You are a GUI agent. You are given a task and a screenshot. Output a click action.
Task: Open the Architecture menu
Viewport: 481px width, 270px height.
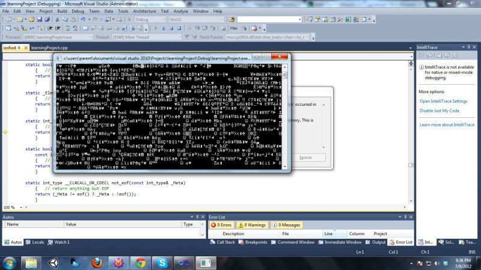click(x=144, y=11)
